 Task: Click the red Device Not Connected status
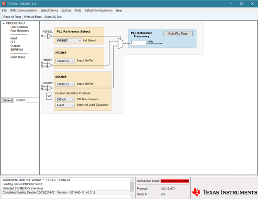[175, 181]
